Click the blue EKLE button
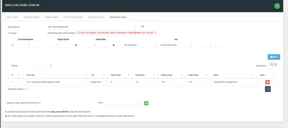The height and width of the screenshot is (128, 288). point(274,57)
